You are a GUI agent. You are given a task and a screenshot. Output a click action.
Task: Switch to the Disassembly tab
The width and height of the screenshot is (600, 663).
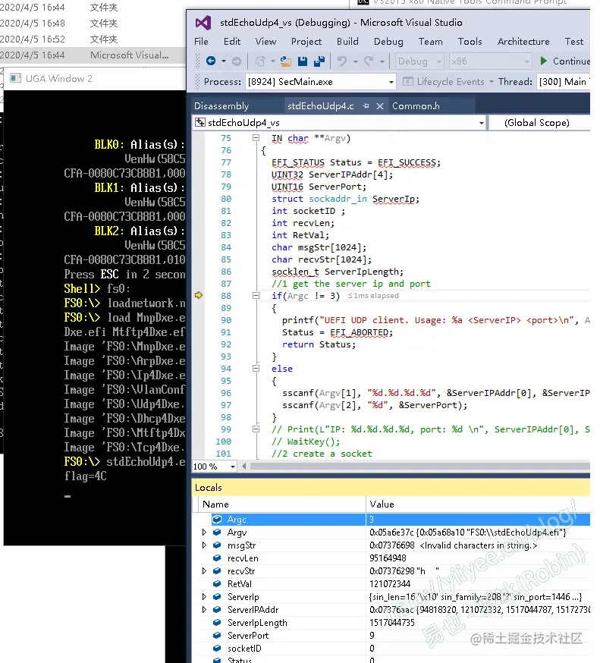click(x=221, y=106)
